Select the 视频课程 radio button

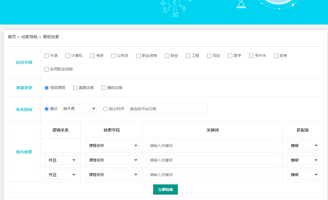[x=47, y=88]
